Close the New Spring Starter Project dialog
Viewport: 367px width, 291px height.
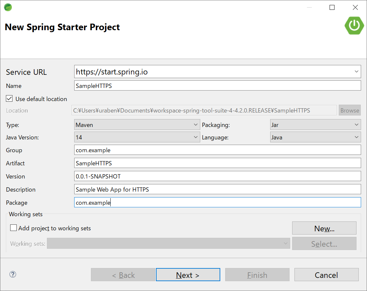[355, 8]
